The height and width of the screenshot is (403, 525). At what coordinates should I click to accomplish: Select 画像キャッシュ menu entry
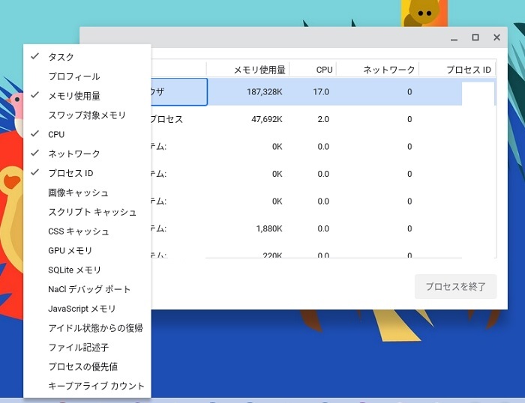point(79,193)
